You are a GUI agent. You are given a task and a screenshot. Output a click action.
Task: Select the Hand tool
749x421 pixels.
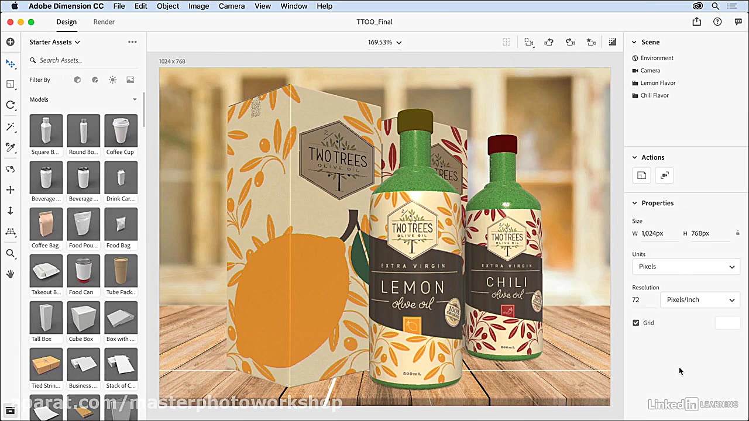tap(10, 274)
